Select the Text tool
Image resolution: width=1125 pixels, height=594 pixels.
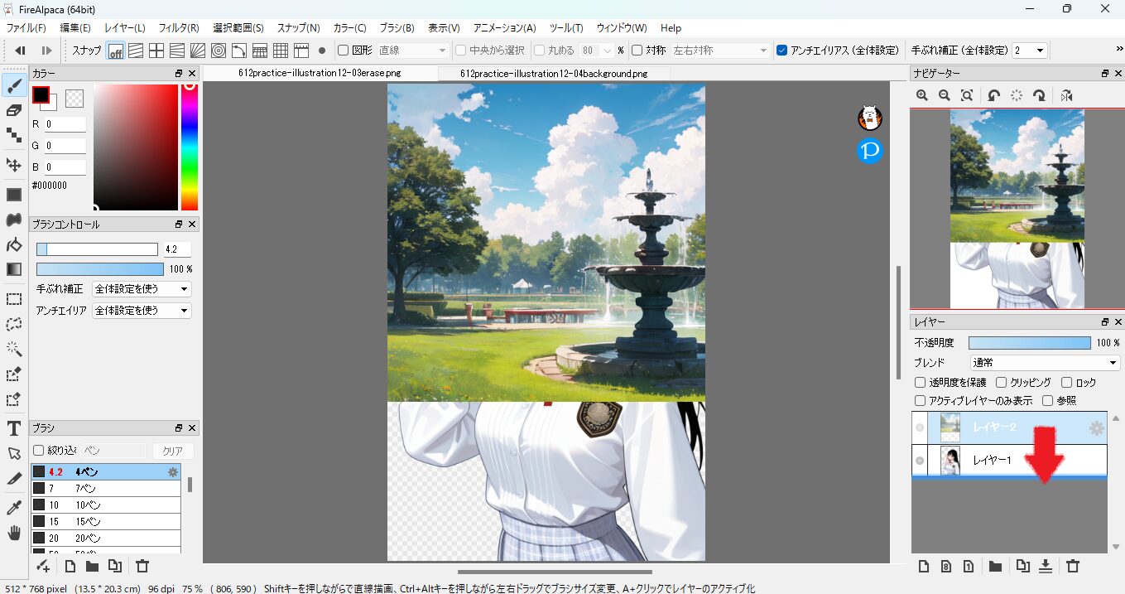pos(13,428)
